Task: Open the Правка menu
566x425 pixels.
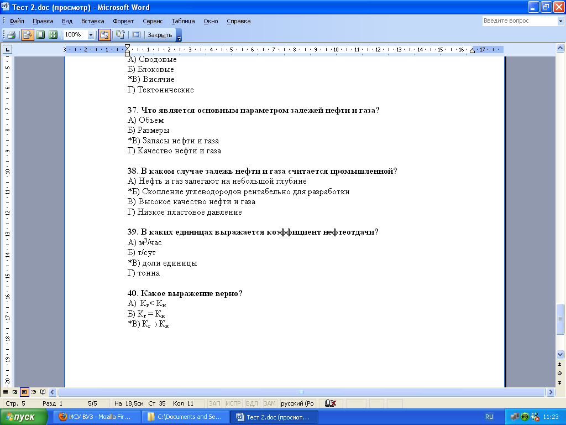Action: 43,21
